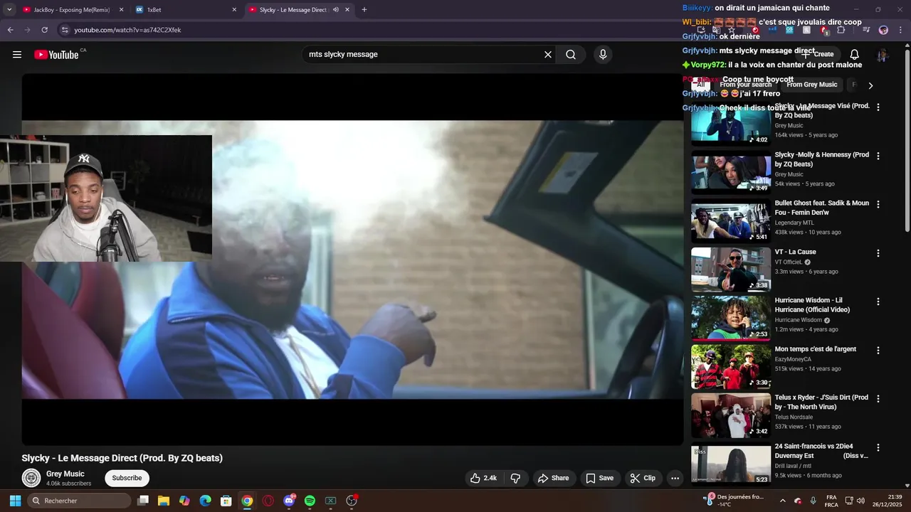Close the 1xBet tab
The height and width of the screenshot is (512, 911).
[234, 10]
